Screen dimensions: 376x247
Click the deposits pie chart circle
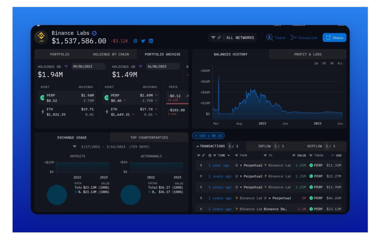point(57,195)
